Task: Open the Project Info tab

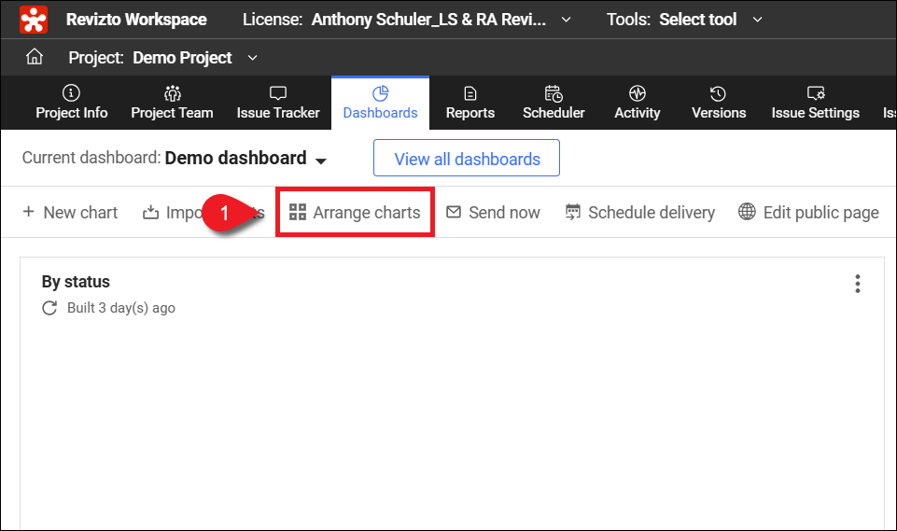Action: point(71,103)
